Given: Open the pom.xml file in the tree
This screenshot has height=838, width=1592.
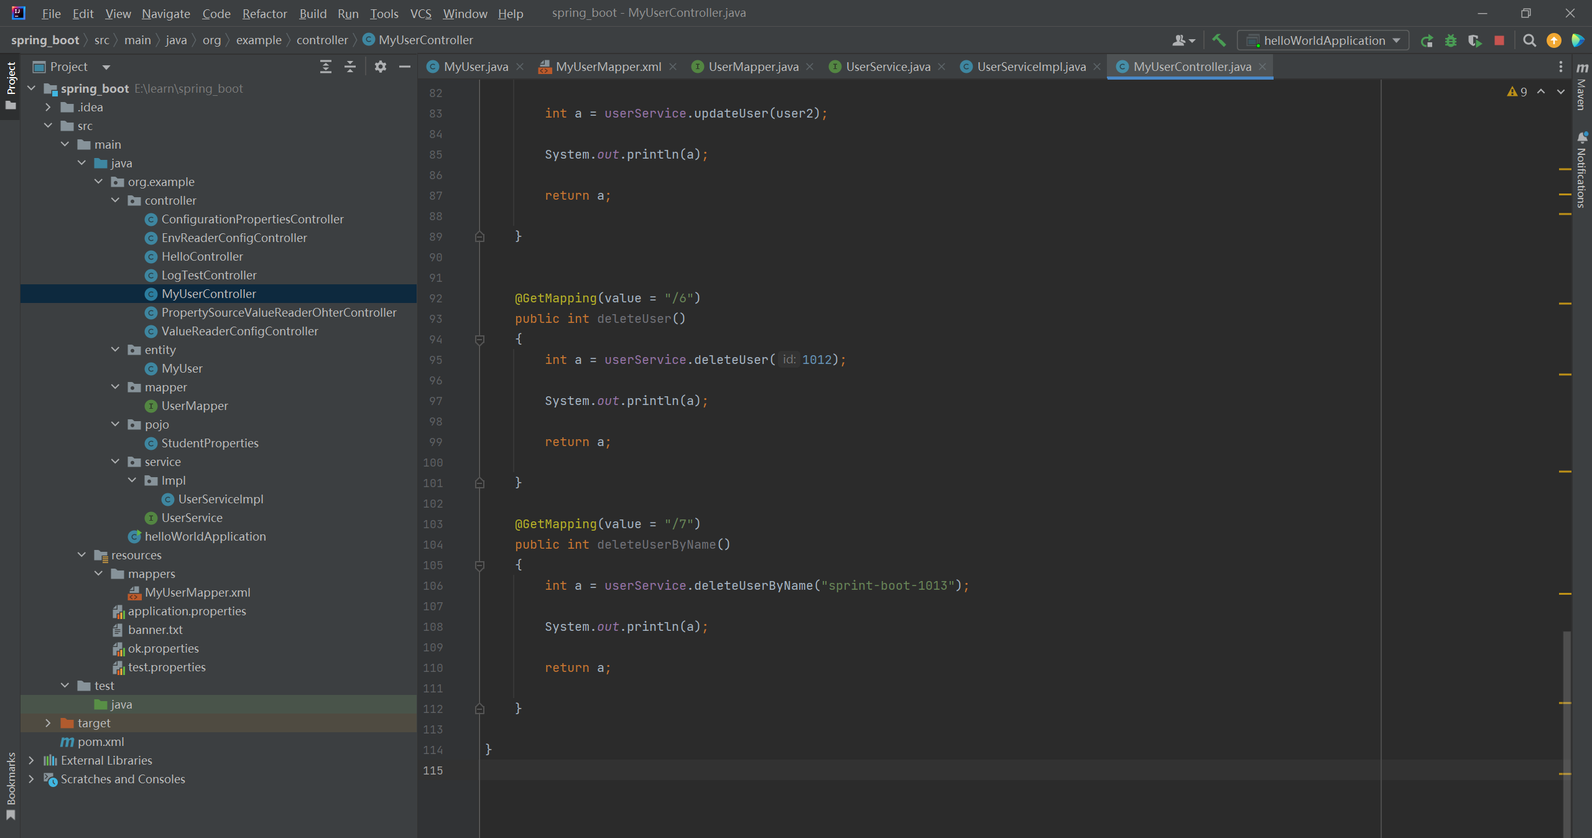Looking at the screenshot, I should click(101, 742).
